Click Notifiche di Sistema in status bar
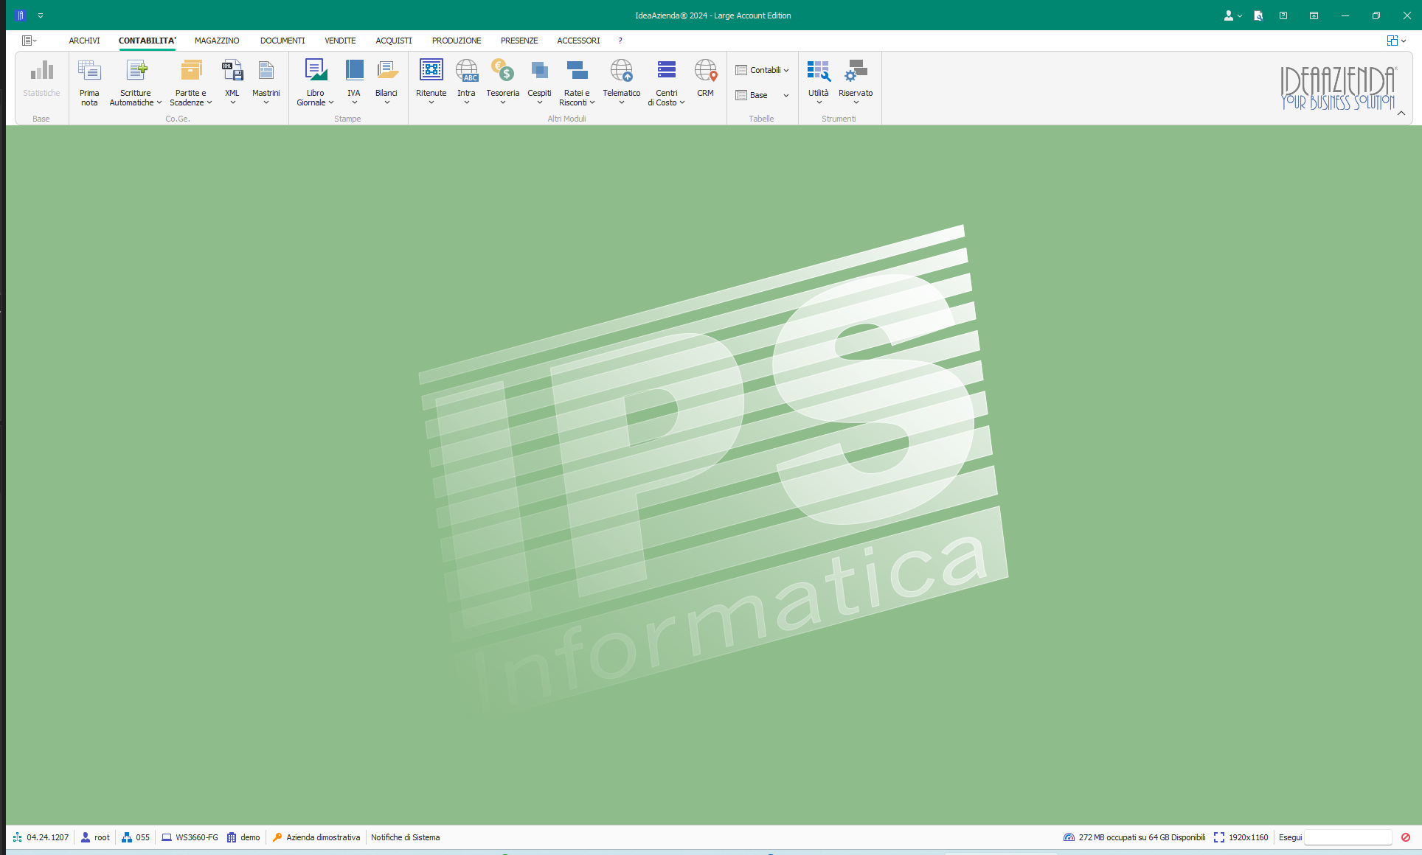This screenshot has width=1422, height=855. coord(406,837)
